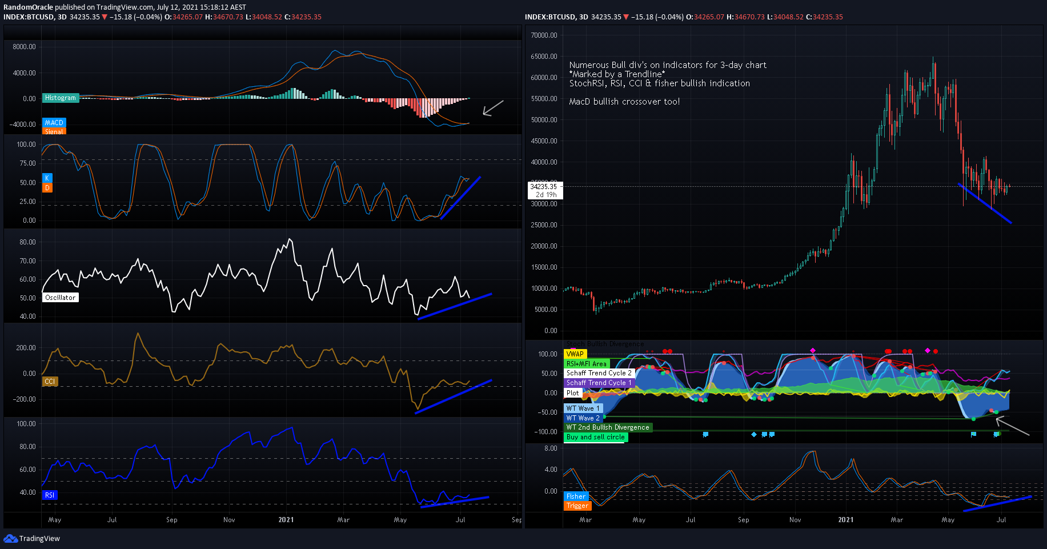Screen dimensions: 1047x549
Task: Click the orange Signal label
Action: tap(54, 131)
